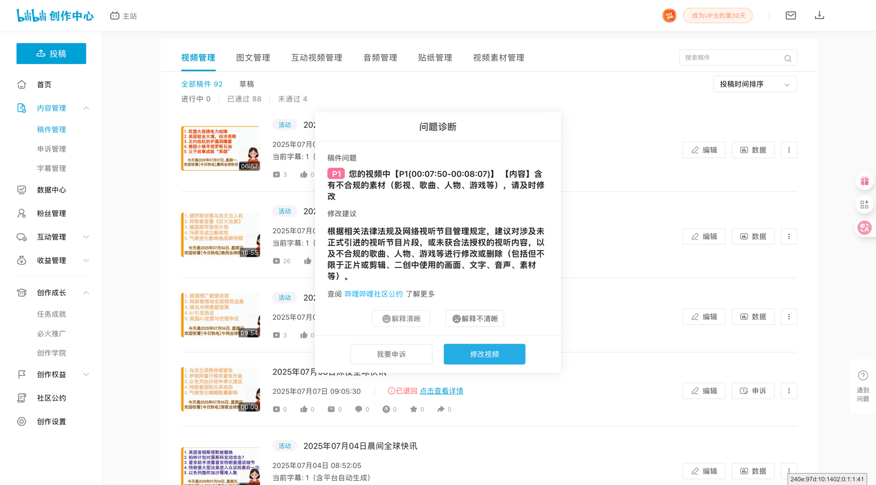
Task: Click 我要申诉 button in dialog
Action: [x=391, y=354]
